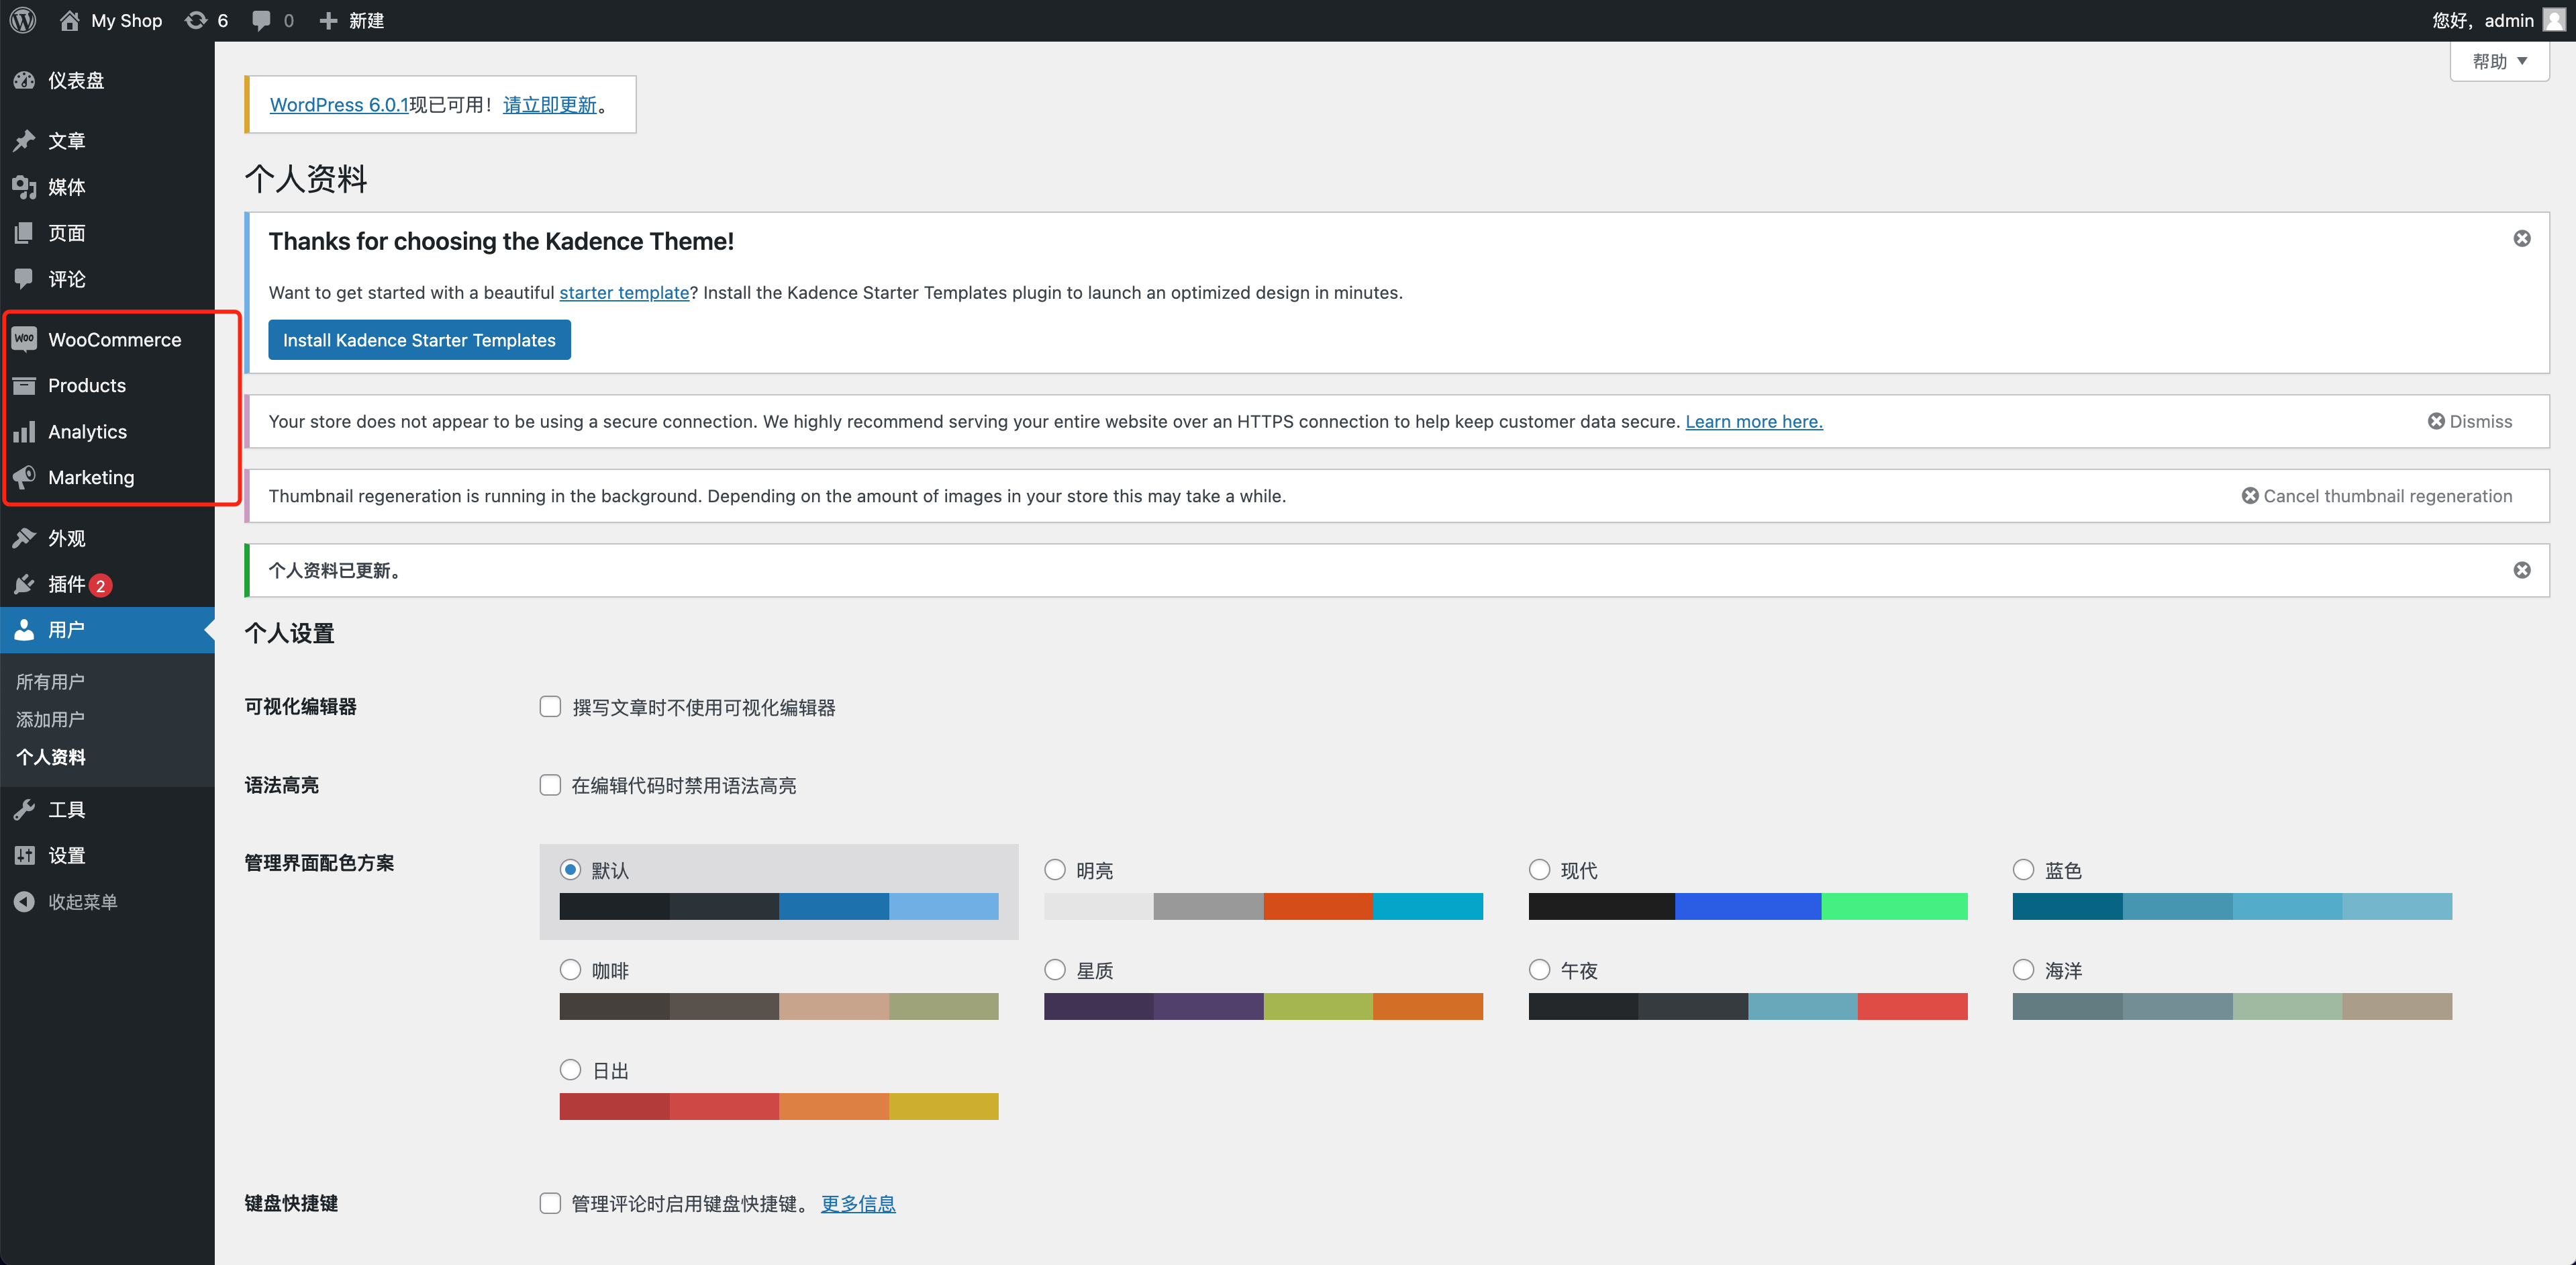Open the Analytics sidebar item
This screenshot has width=2576, height=1265.
coord(87,431)
